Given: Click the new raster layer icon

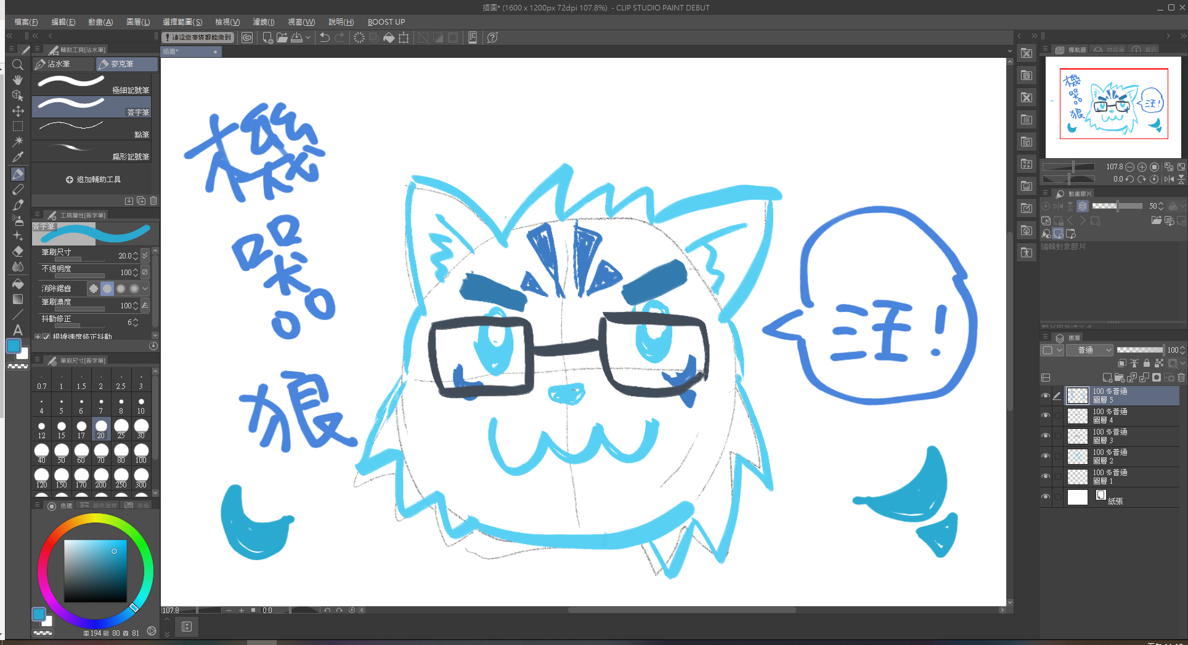Looking at the screenshot, I should click(x=1107, y=377).
